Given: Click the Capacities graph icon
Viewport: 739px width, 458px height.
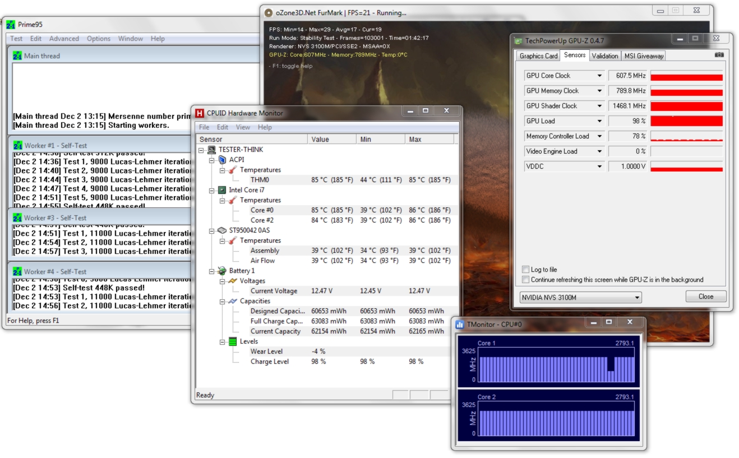Looking at the screenshot, I should point(233,301).
